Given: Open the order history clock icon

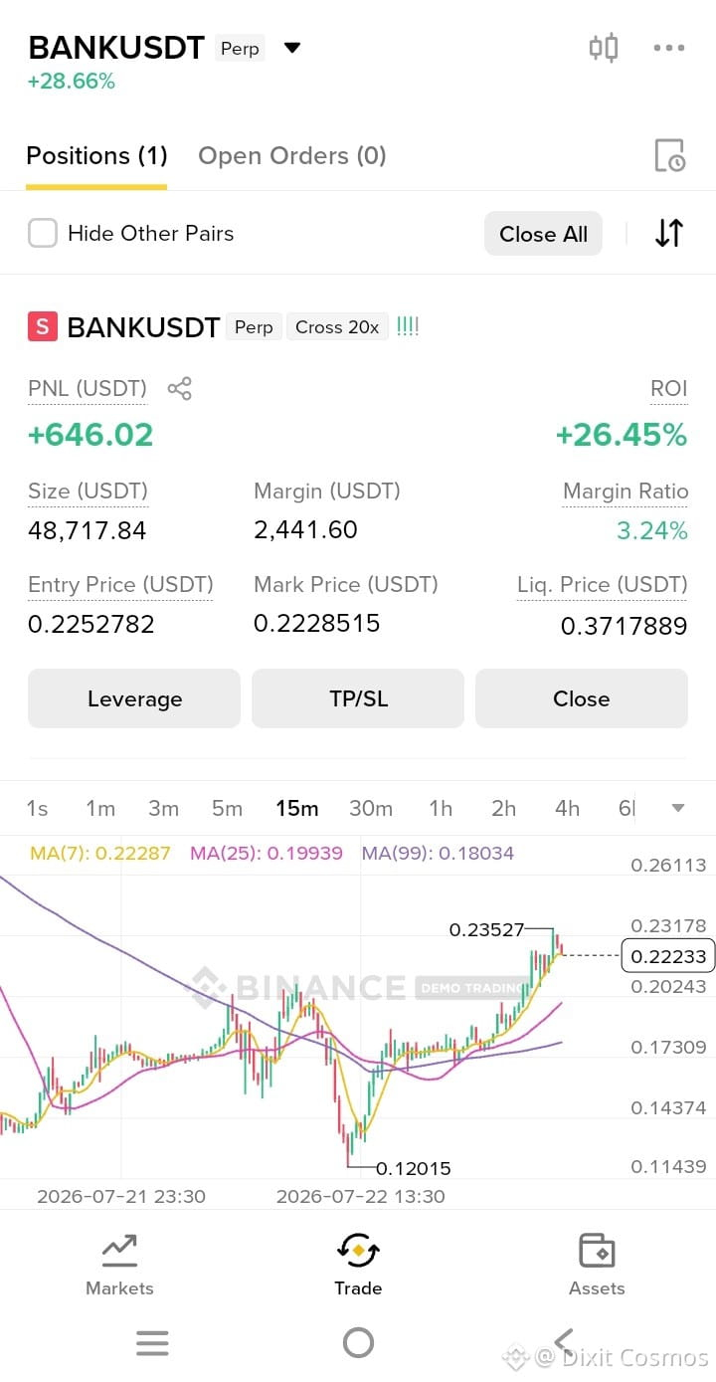Looking at the screenshot, I should tap(669, 155).
